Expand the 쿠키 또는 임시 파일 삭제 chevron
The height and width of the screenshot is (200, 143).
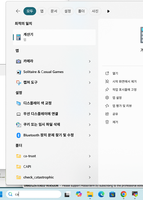(90, 125)
